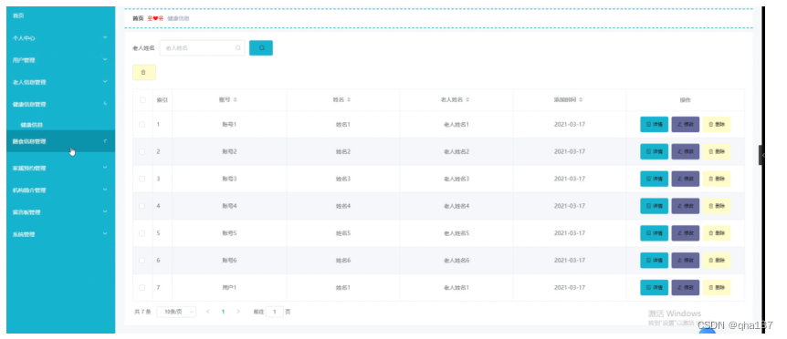Open 详情 for row 账号5
Image resolution: width=787 pixels, height=339 pixels.
(654, 233)
